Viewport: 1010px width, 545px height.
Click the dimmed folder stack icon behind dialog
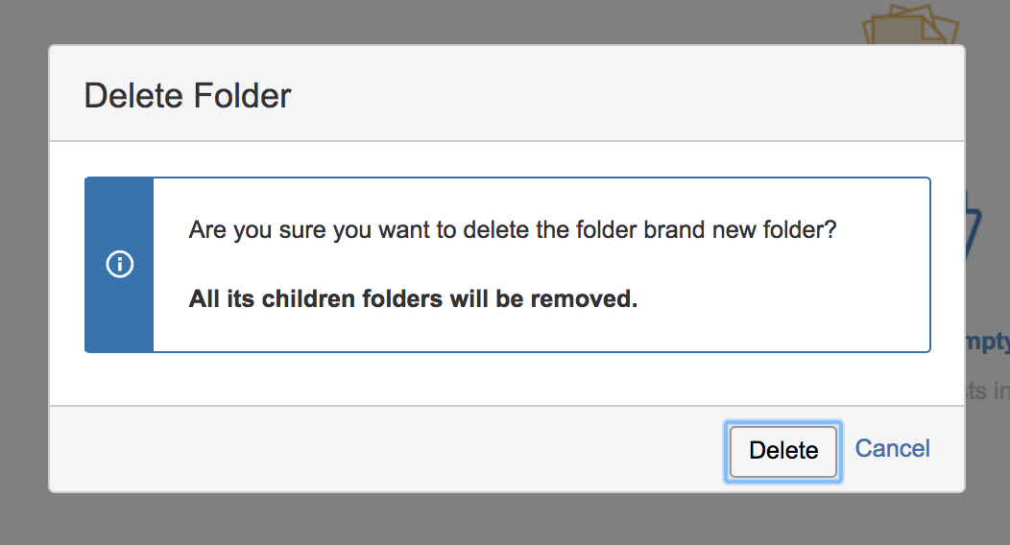(910, 24)
